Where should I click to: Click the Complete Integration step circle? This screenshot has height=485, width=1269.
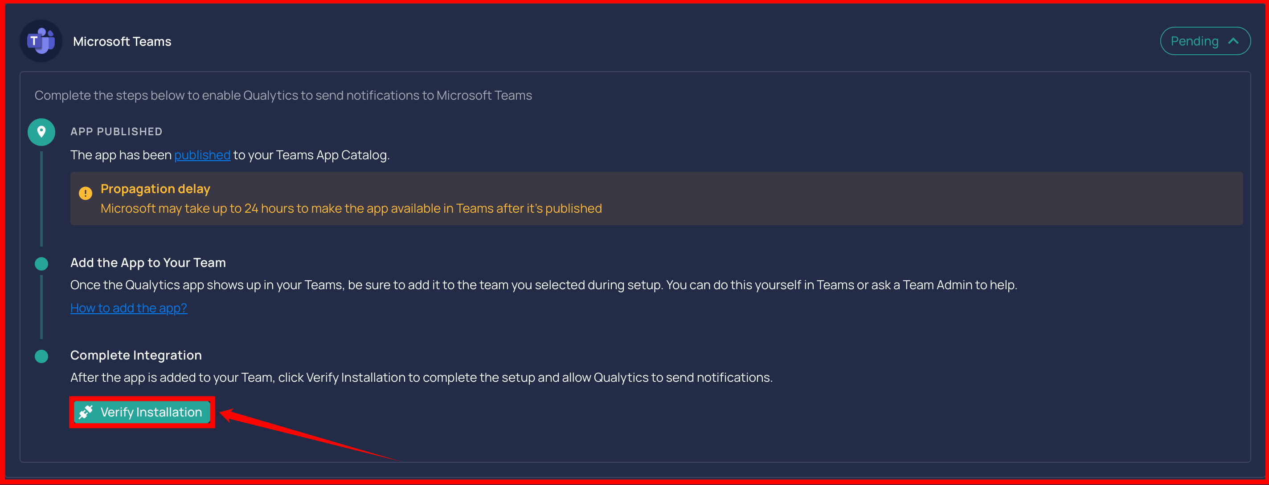point(41,356)
